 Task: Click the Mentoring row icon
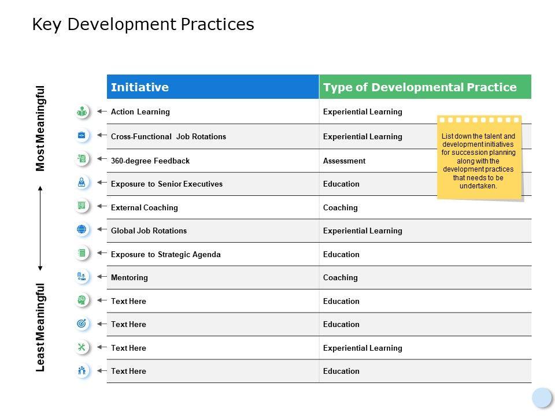tap(82, 277)
